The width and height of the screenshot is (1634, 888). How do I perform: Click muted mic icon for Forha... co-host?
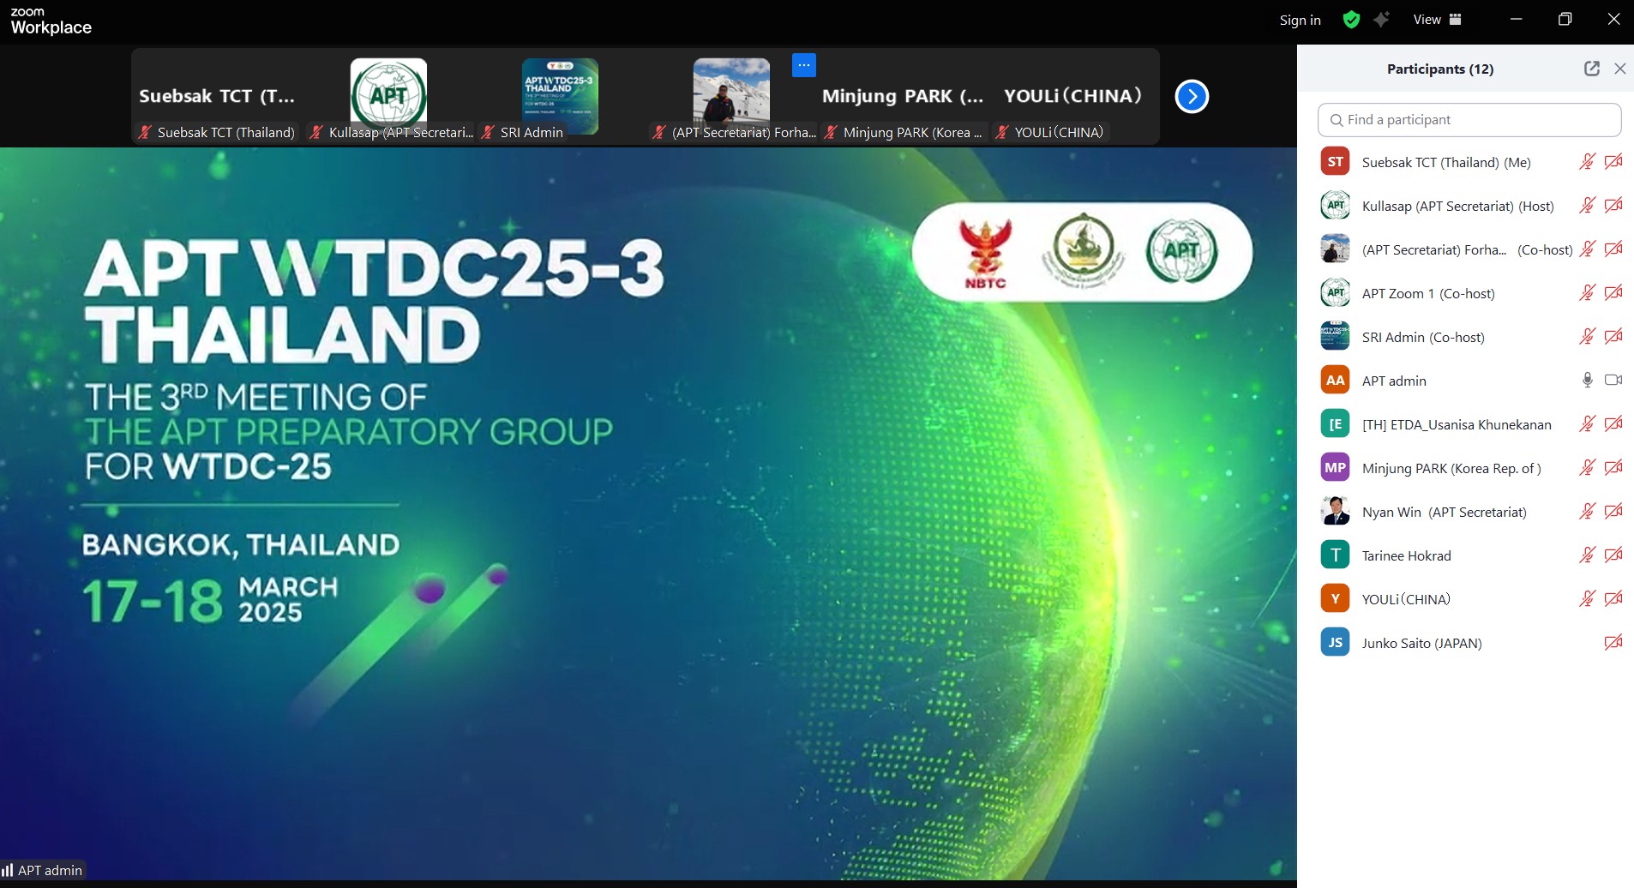pos(1587,249)
